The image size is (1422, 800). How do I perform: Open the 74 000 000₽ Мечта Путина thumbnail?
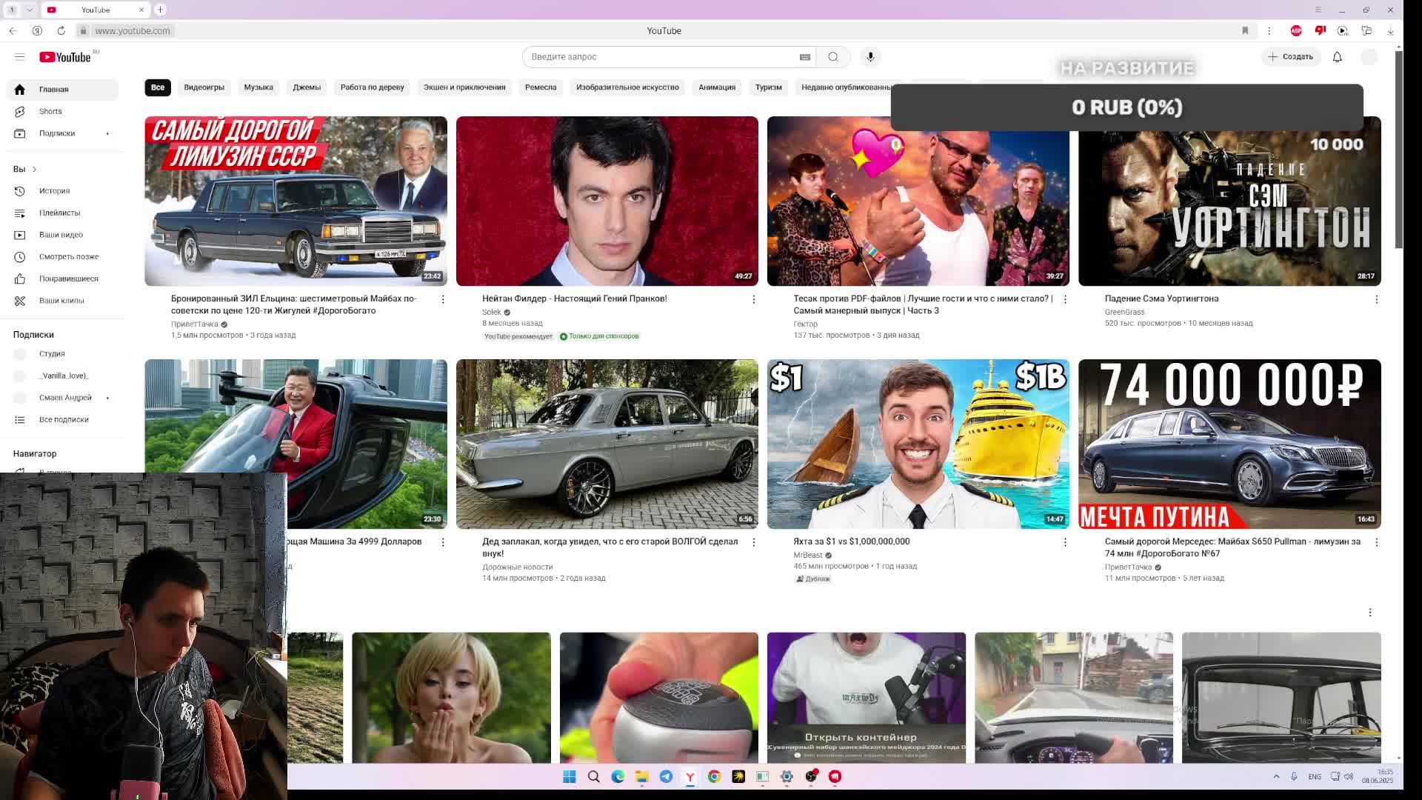tap(1229, 444)
